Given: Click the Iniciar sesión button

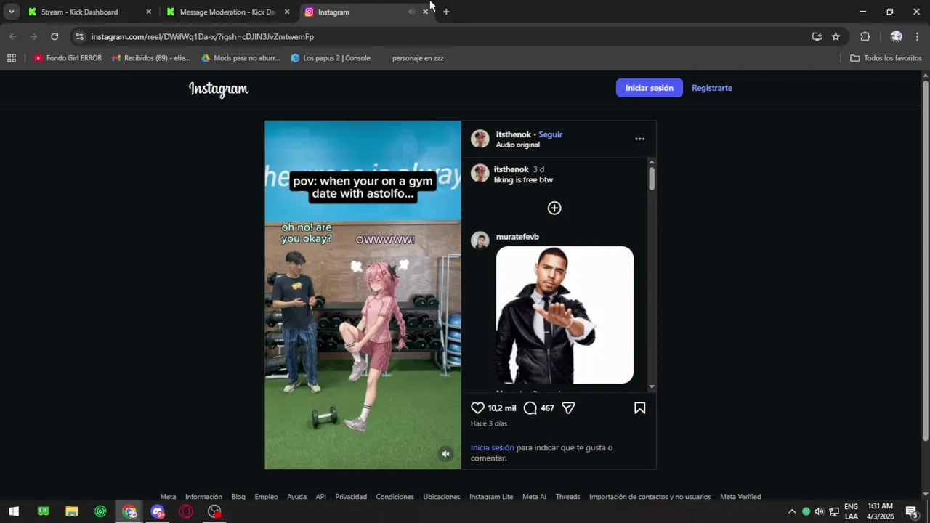Looking at the screenshot, I should [649, 88].
